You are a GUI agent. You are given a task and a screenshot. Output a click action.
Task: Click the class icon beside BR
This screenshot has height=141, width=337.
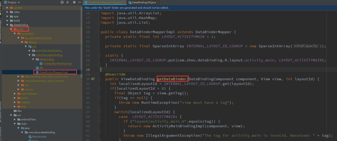point(37,68)
